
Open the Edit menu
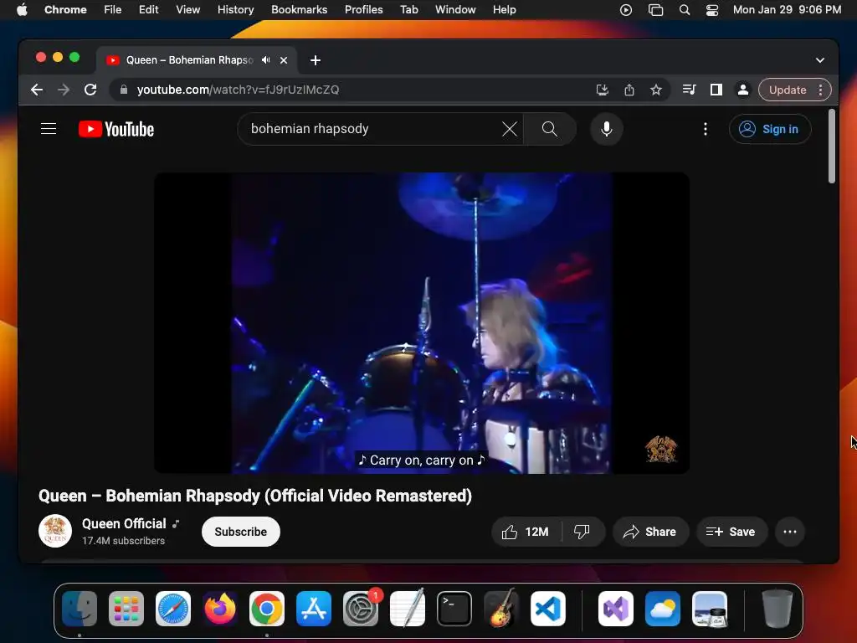(149, 9)
